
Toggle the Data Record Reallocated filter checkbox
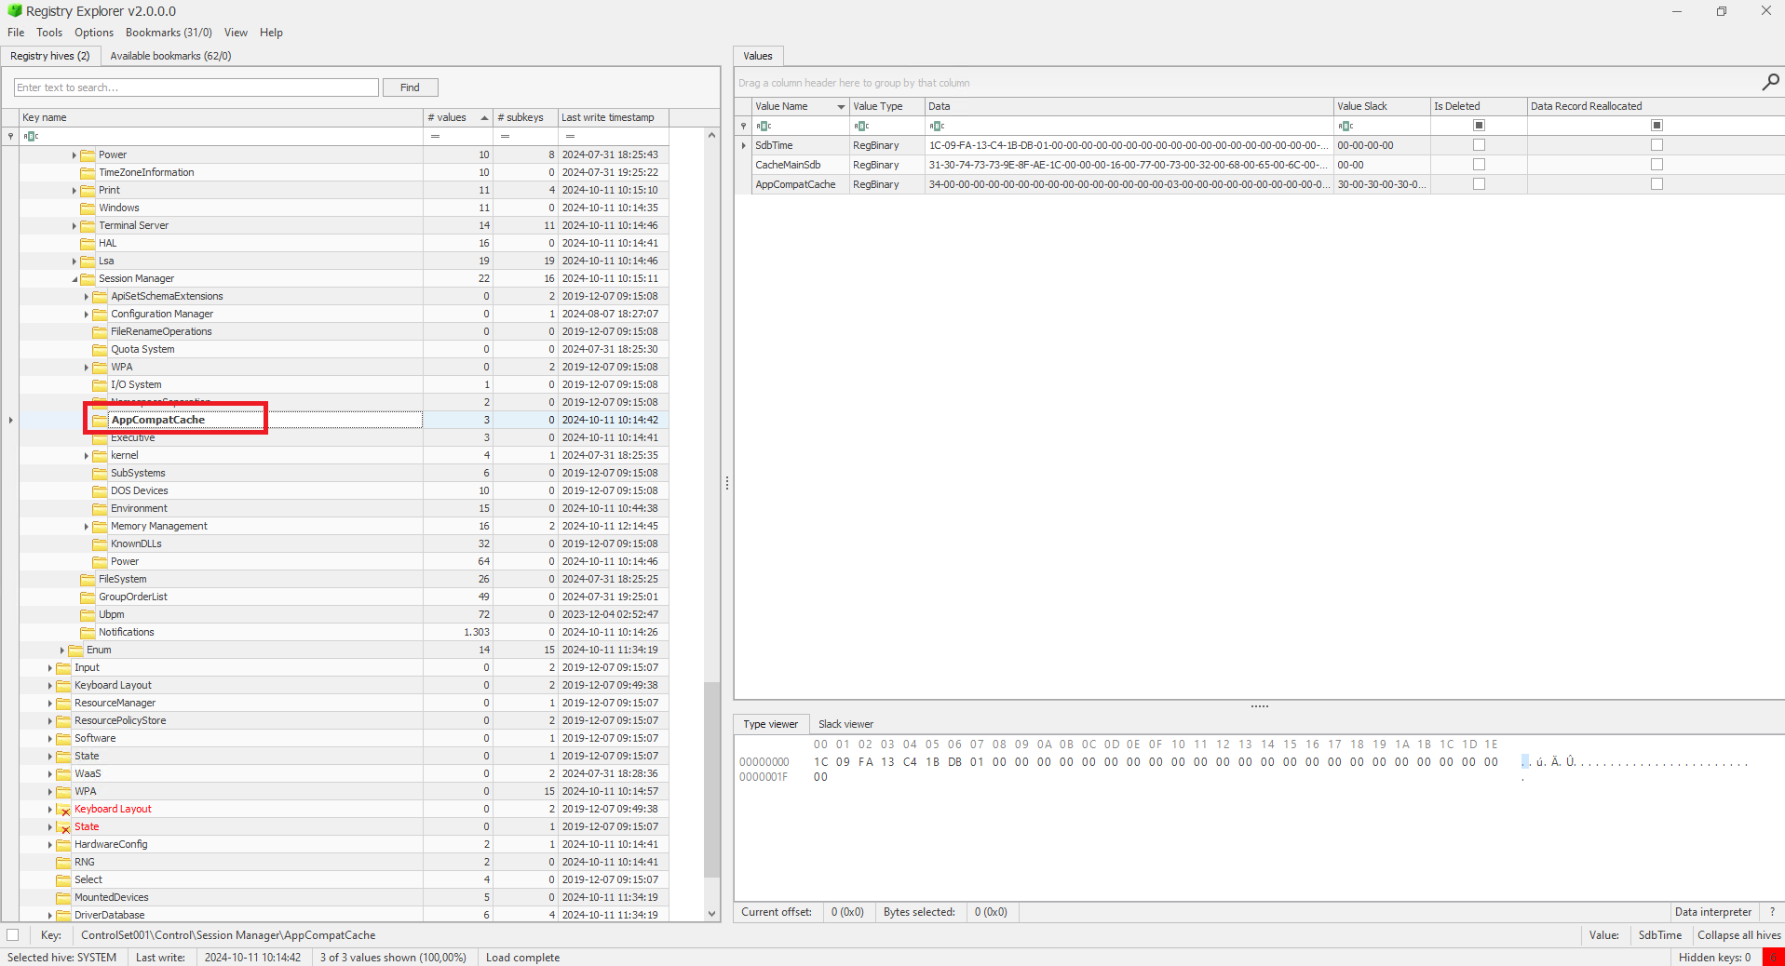tap(1657, 126)
